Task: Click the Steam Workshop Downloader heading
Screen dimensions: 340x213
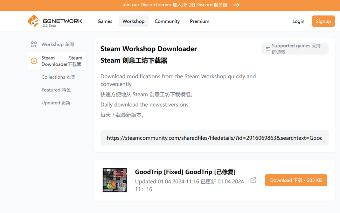Action: coord(149,49)
